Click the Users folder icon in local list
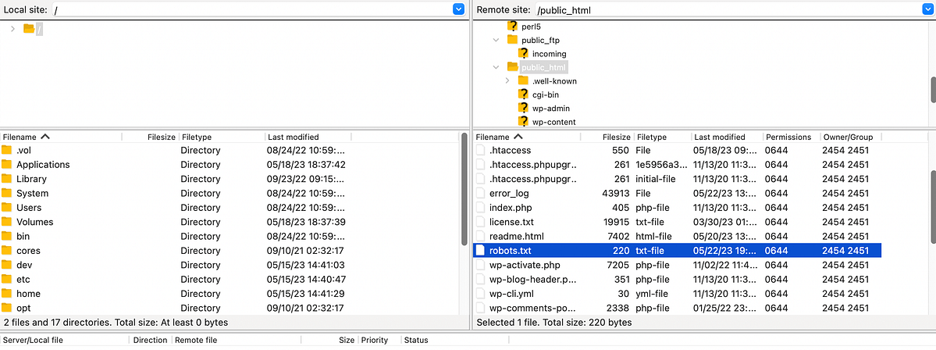Viewport: 936px width, 350px height. (x=7, y=208)
